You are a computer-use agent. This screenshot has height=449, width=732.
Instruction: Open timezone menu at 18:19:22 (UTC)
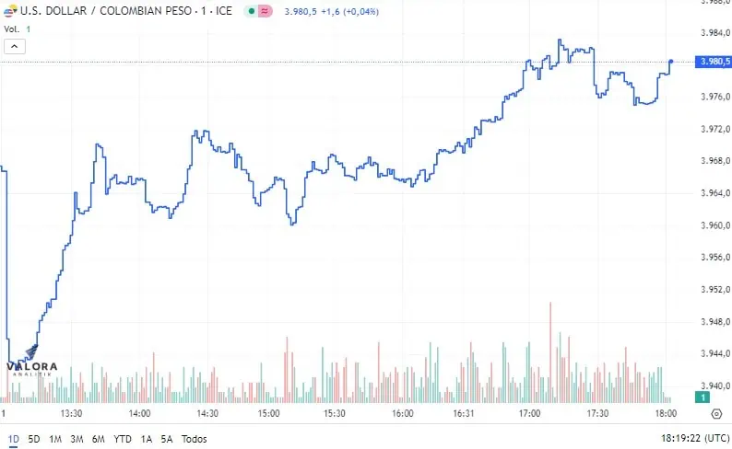click(694, 438)
